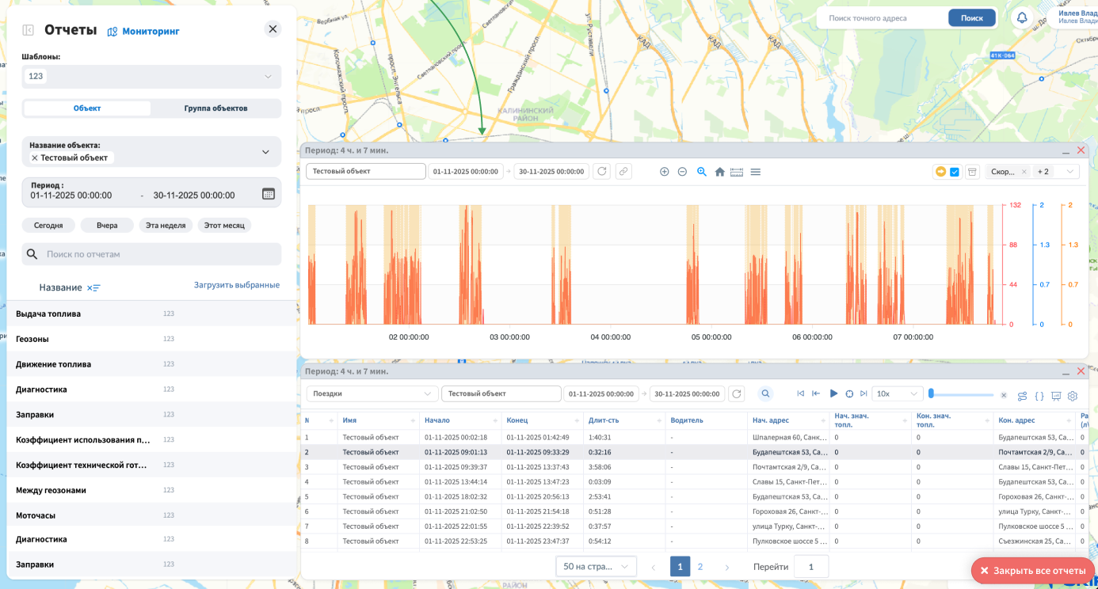Click Загрузить выбранные link
This screenshot has width=1098, height=589.
(237, 285)
